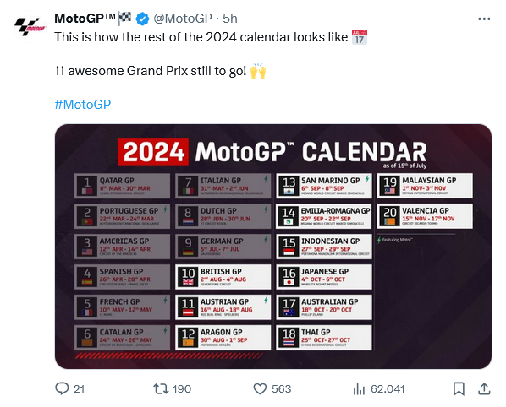This screenshot has width=506, height=407.
Task: Click the blue verified badge
Action: tap(142, 19)
